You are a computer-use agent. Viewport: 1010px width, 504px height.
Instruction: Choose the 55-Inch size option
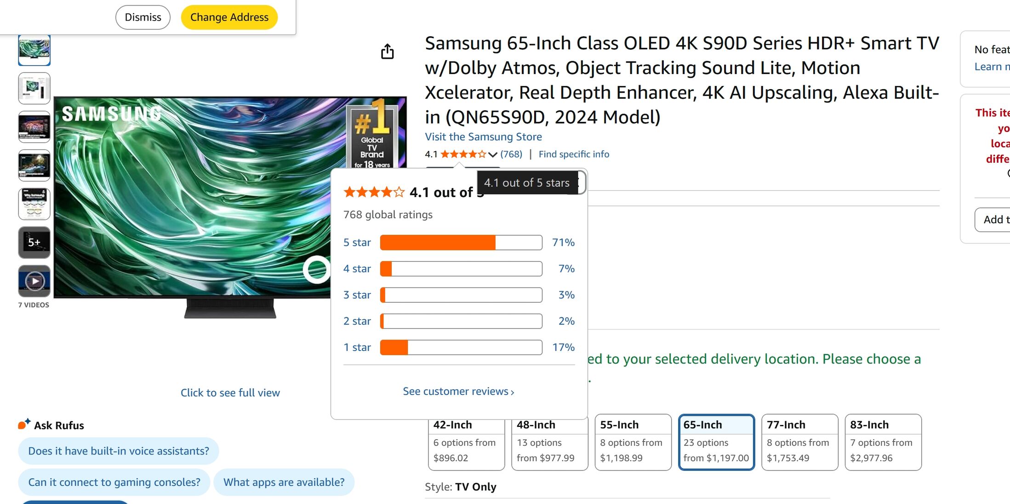[633, 442]
